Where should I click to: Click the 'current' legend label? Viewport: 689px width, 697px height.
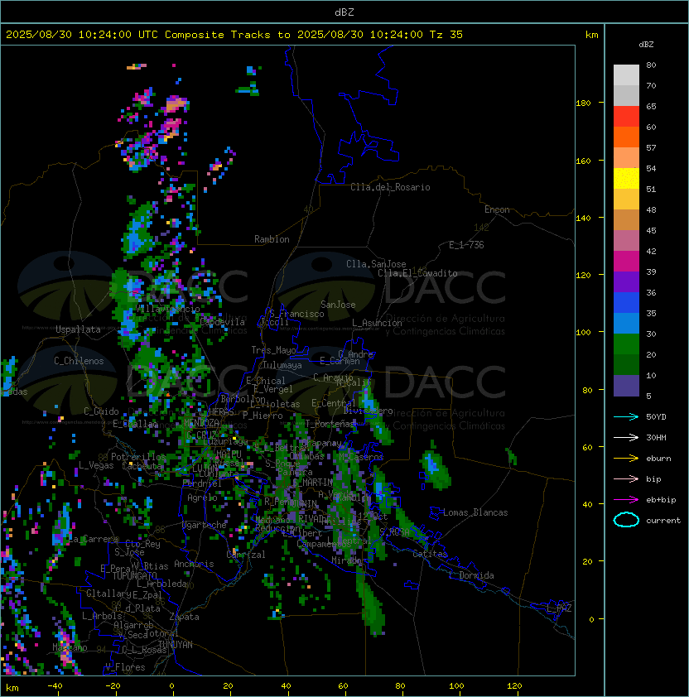click(x=663, y=520)
